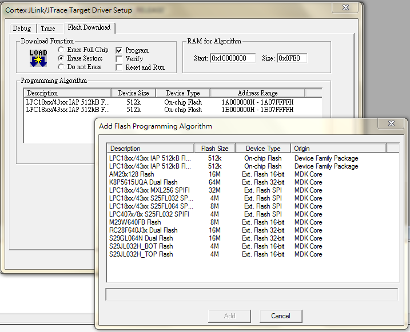Click Device Type header in Add dialog

[263, 149]
